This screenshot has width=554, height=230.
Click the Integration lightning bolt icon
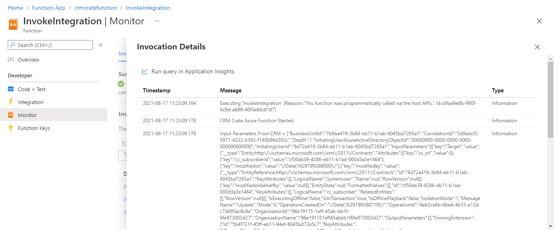(11, 102)
